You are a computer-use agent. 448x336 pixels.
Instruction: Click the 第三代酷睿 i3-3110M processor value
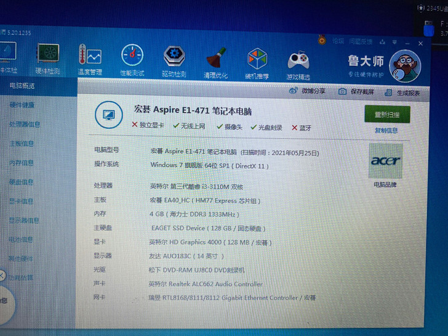196,187
